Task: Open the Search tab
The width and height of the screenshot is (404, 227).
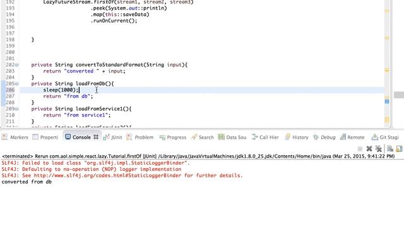Action: coord(203,137)
